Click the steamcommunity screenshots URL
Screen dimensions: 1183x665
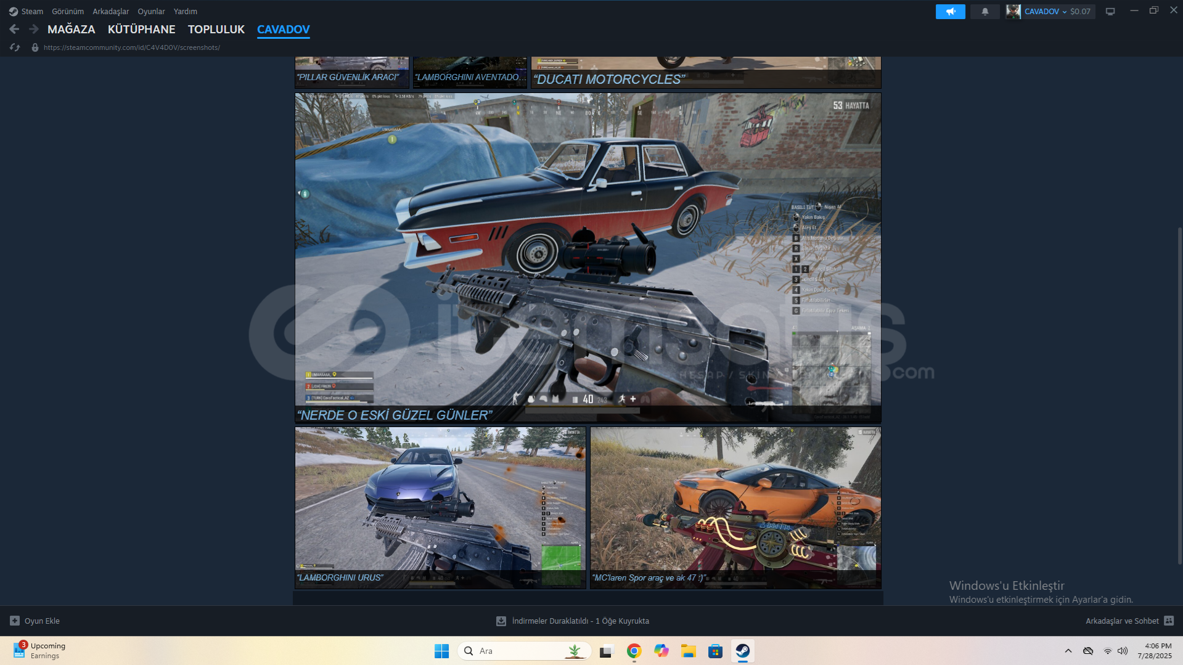click(x=132, y=47)
